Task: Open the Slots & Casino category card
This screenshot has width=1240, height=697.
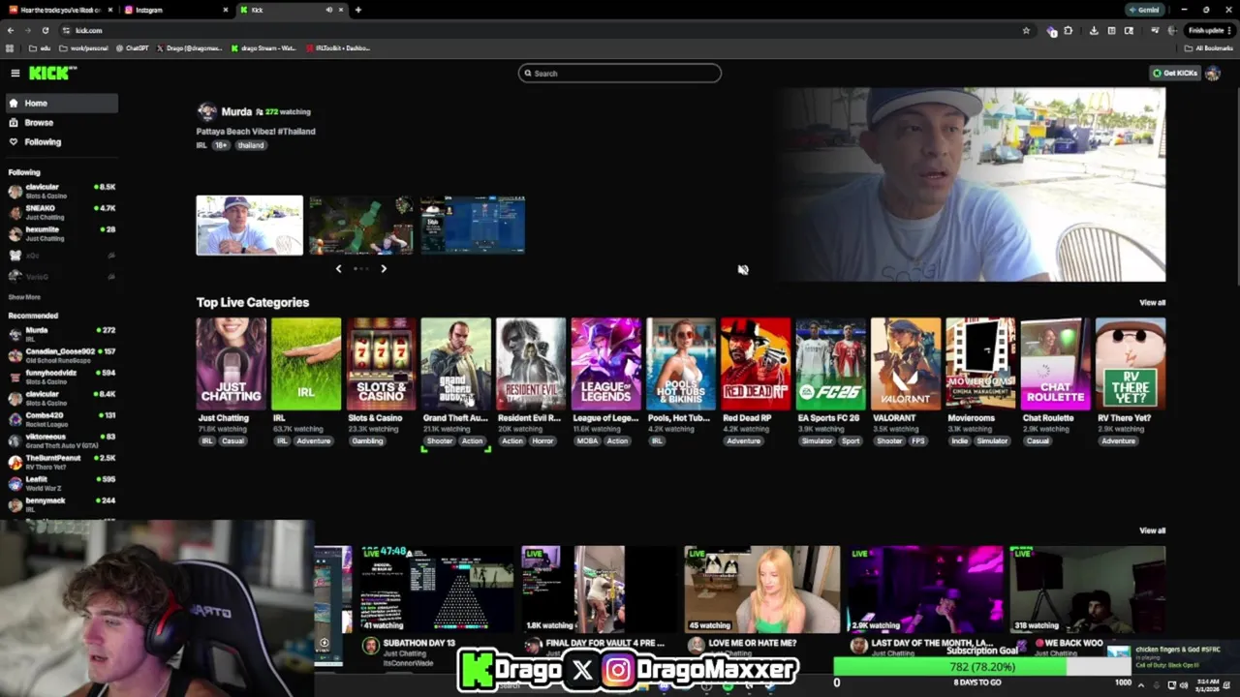Action: [x=381, y=364]
